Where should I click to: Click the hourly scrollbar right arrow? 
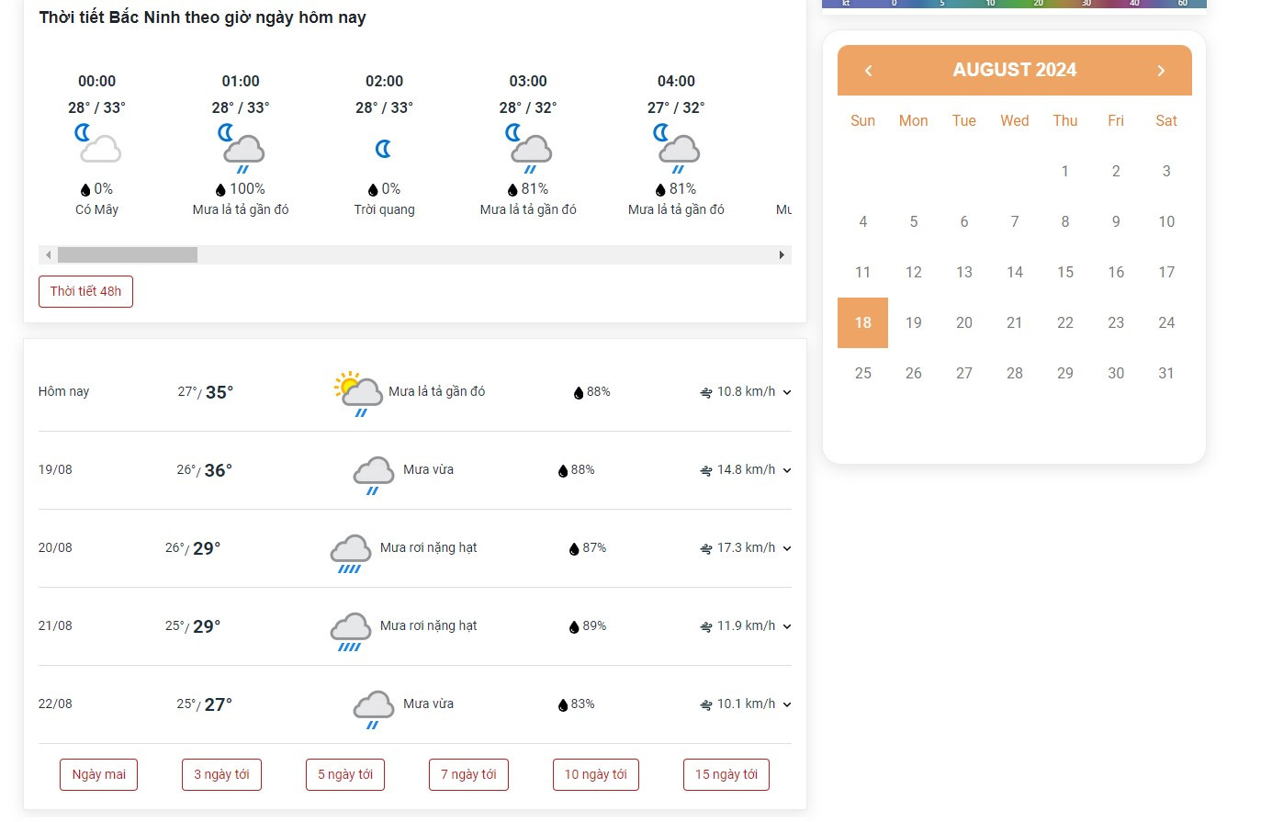(x=782, y=254)
